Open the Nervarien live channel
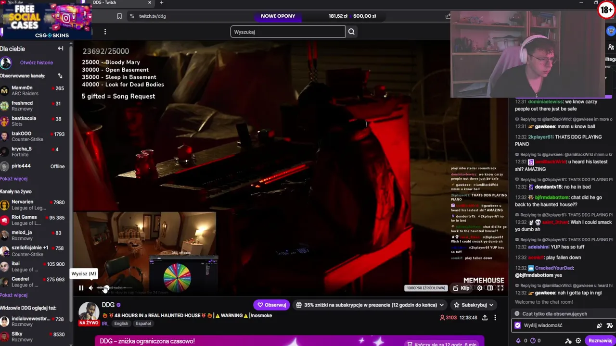 pos(34,205)
